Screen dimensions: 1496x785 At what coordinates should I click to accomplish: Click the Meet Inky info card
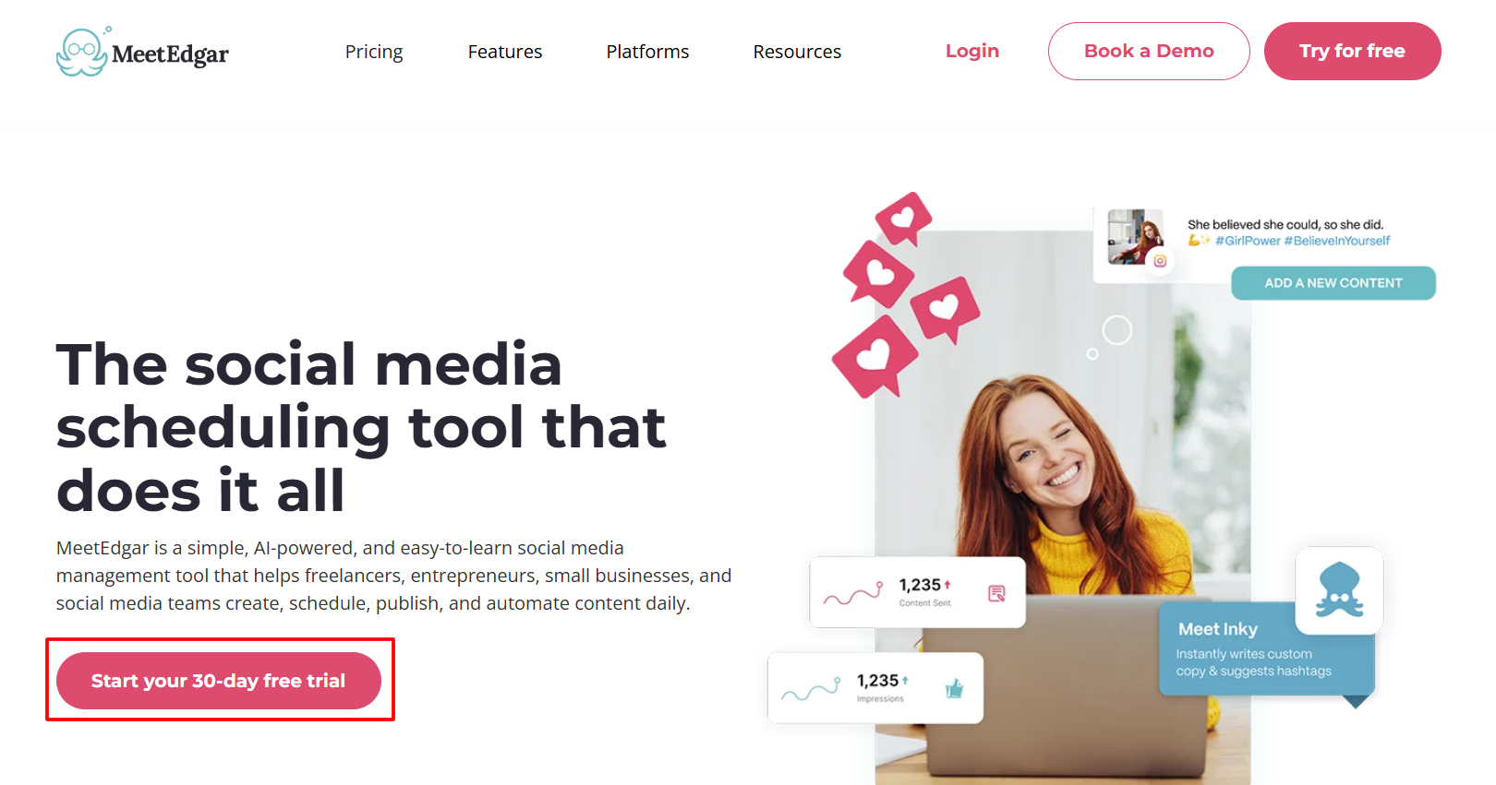[1266, 650]
